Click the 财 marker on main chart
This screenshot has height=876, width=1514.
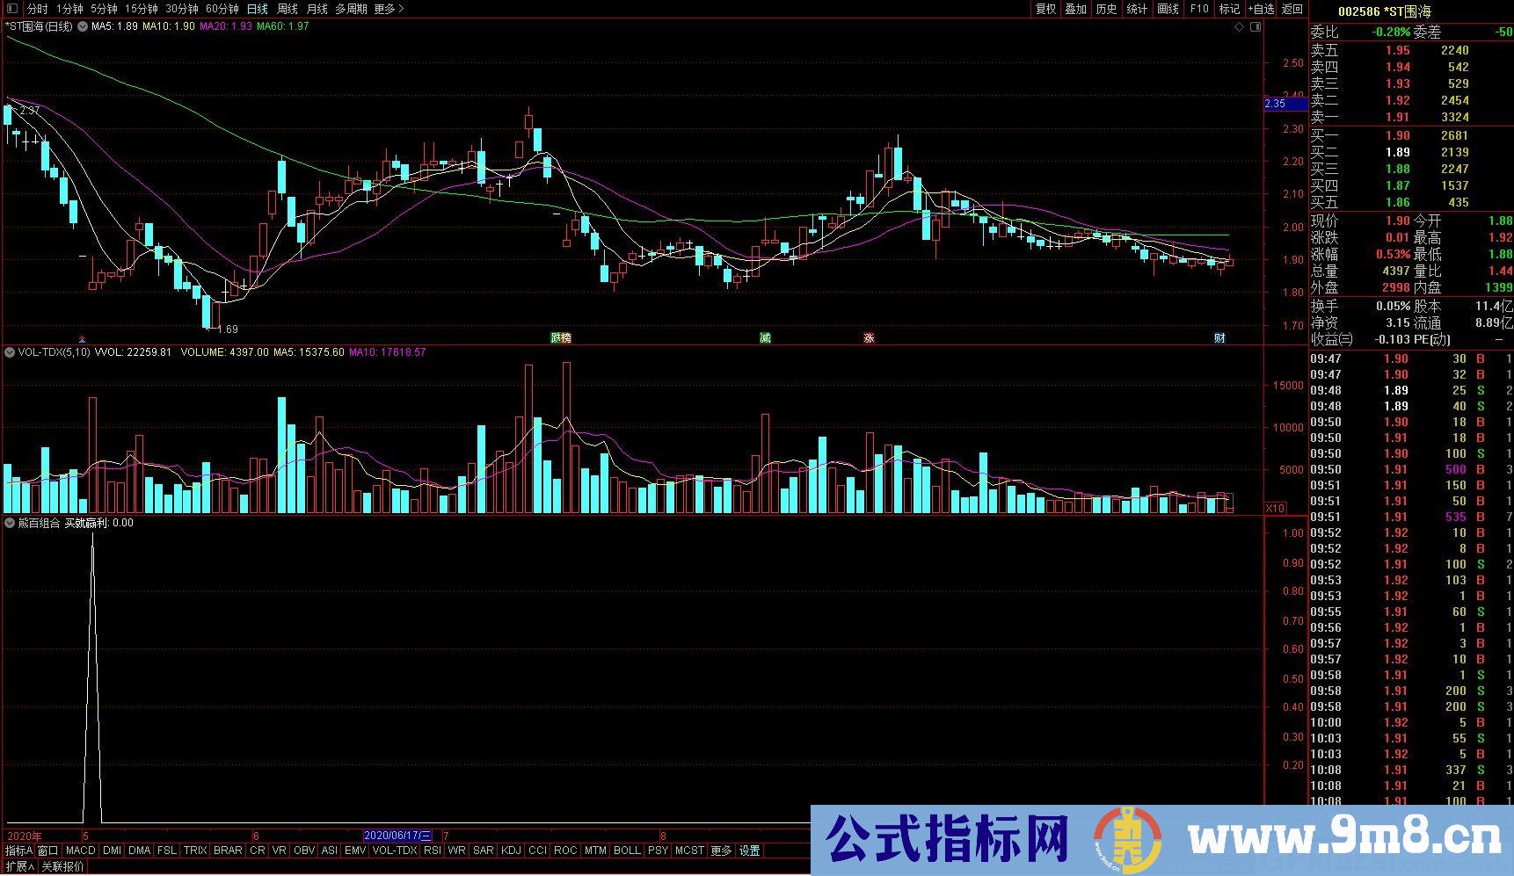coord(1219,338)
